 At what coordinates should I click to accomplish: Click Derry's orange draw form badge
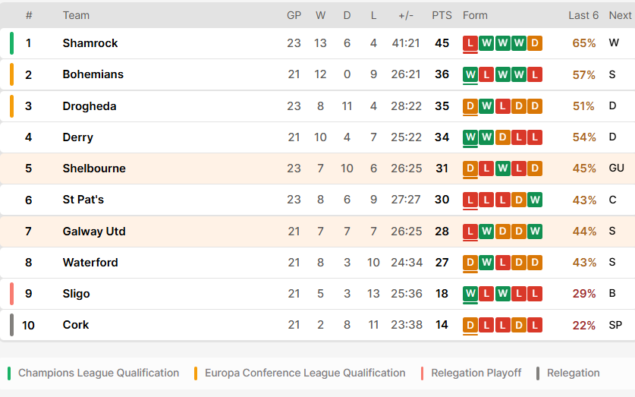[x=502, y=137]
